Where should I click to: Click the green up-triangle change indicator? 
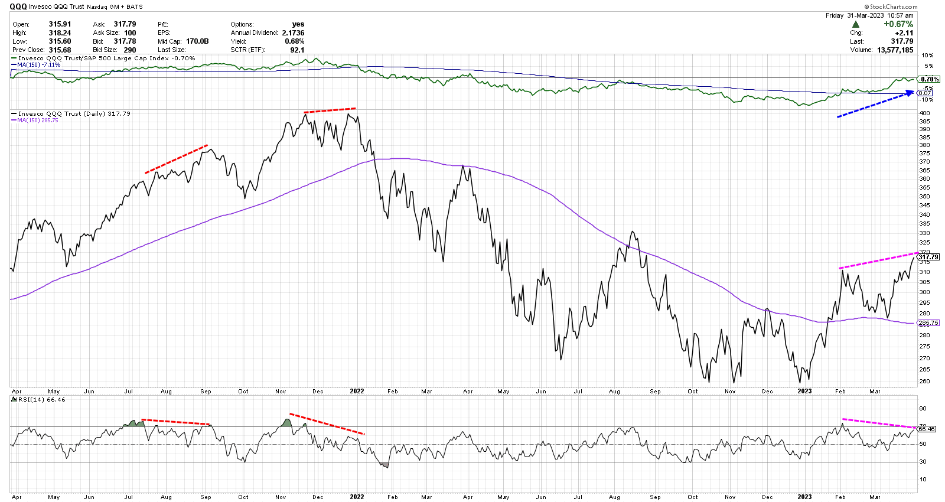[x=855, y=24]
